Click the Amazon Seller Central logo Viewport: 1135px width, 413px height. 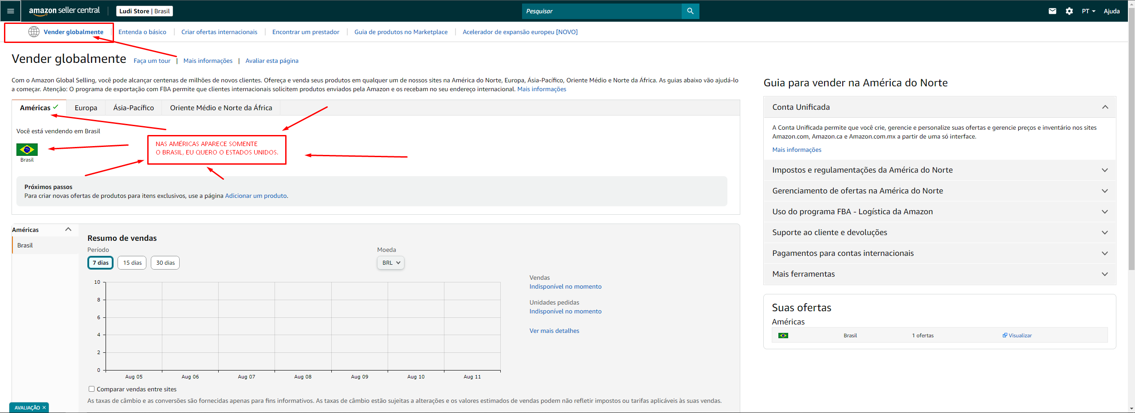(x=64, y=11)
